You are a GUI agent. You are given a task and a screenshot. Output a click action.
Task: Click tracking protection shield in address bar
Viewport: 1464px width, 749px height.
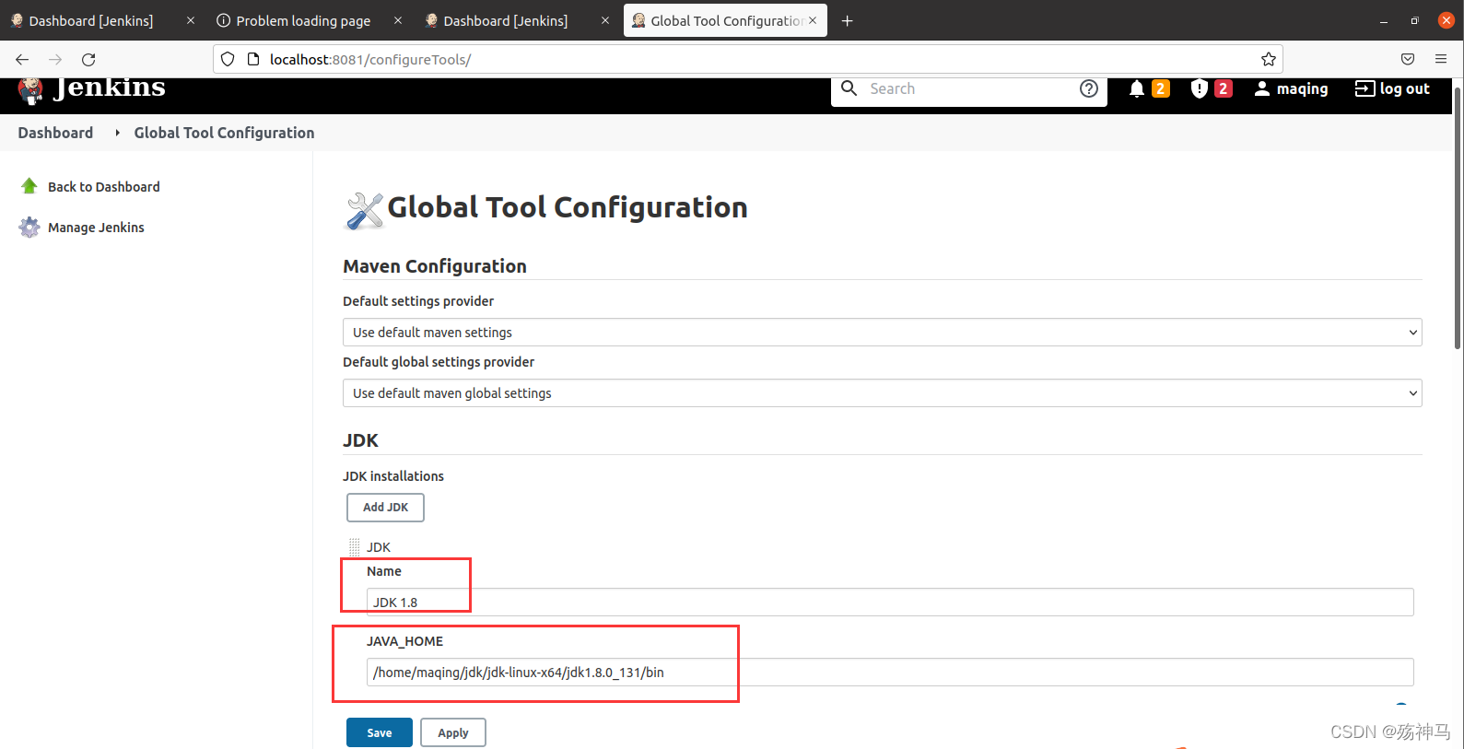pyautogui.click(x=228, y=59)
